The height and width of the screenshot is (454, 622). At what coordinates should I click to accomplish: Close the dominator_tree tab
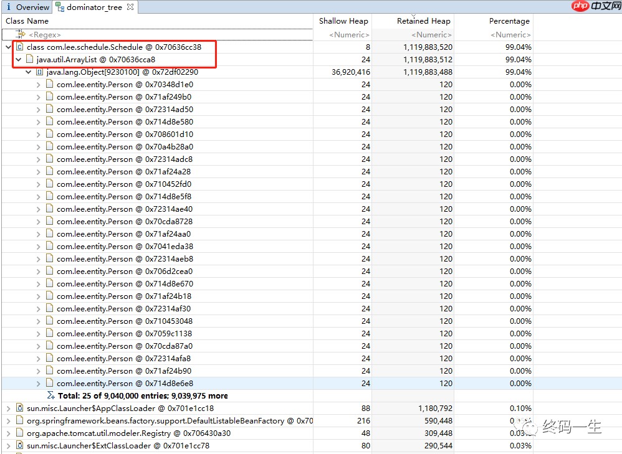click(130, 7)
